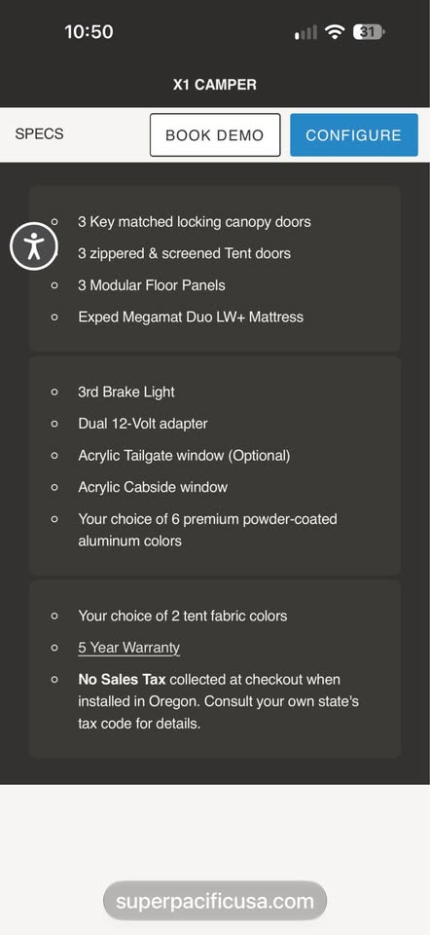The height and width of the screenshot is (935, 430).
Task: Tap the Wi-Fi status icon
Action: click(336, 32)
